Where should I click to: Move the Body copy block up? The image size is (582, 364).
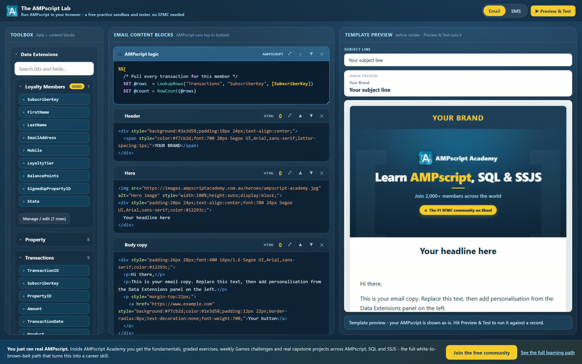click(300, 245)
